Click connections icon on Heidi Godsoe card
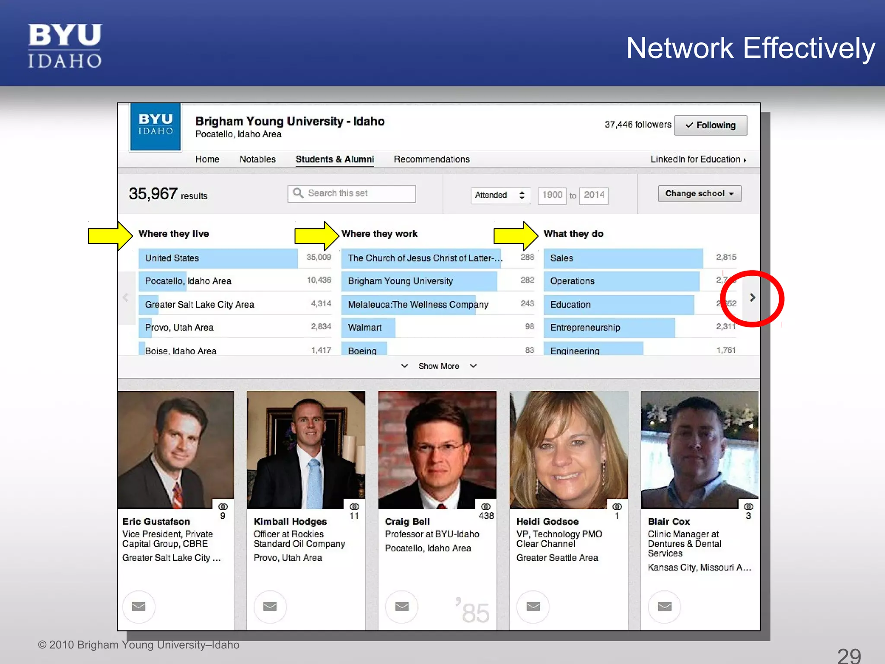The image size is (885, 664). [617, 507]
